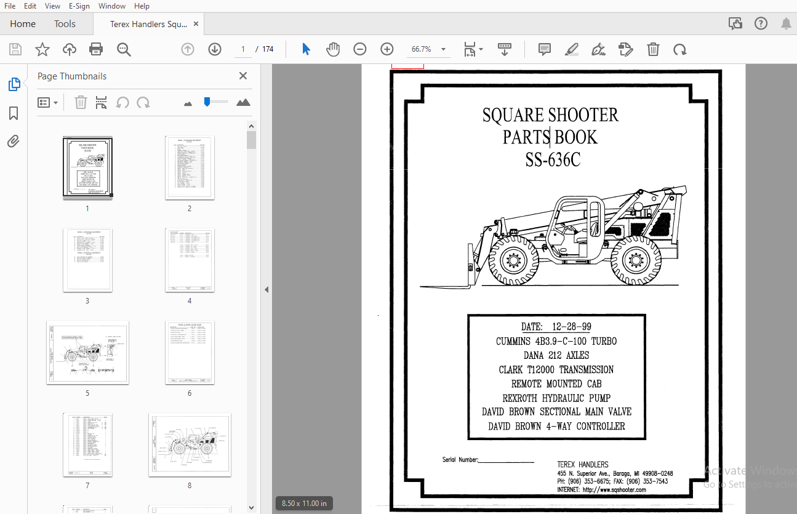
Task: Open the View menu
Action: coord(53,6)
